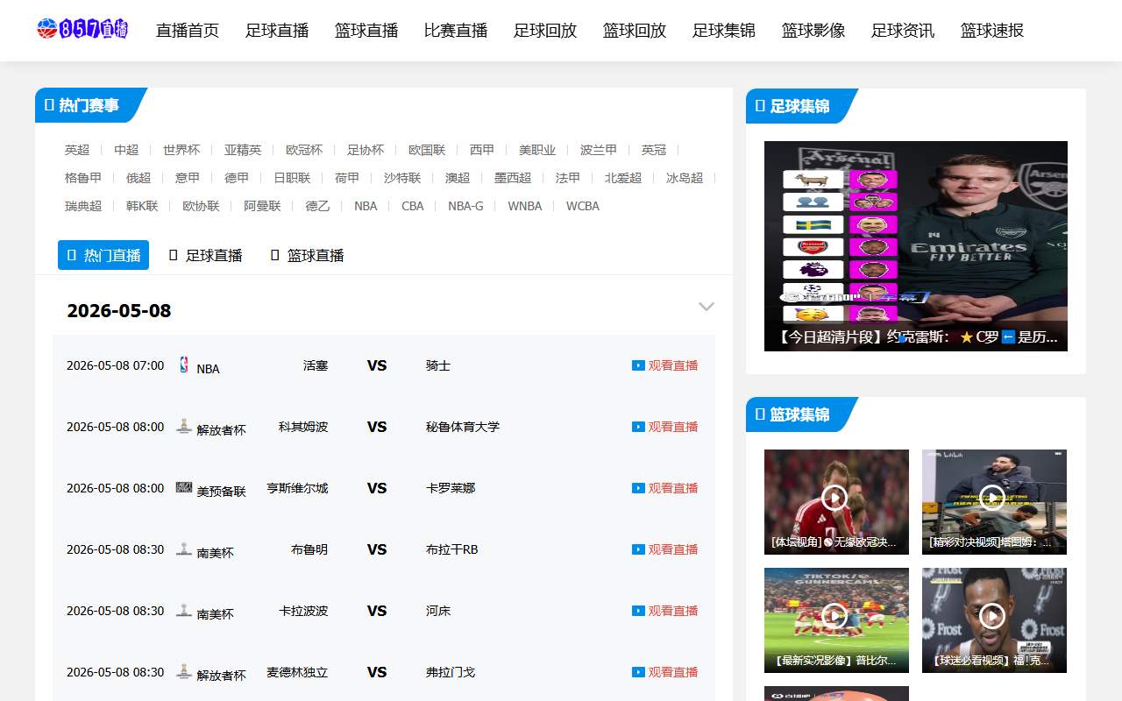Click 中超 league link
The height and width of the screenshot is (701, 1122).
[126, 150]
